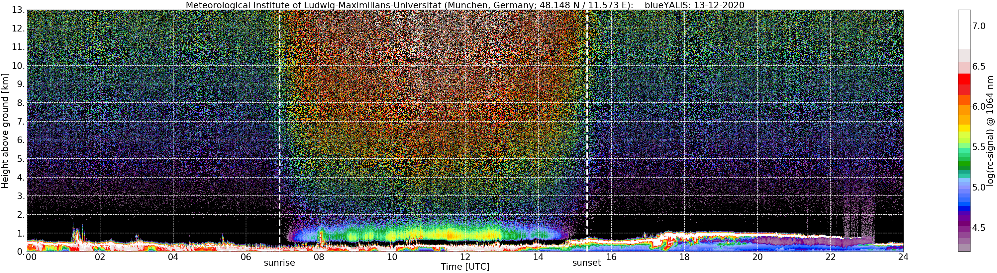This screenshot has height=273, width=997.
Task: Click the time tick label '04'
Action: (173, 257)
